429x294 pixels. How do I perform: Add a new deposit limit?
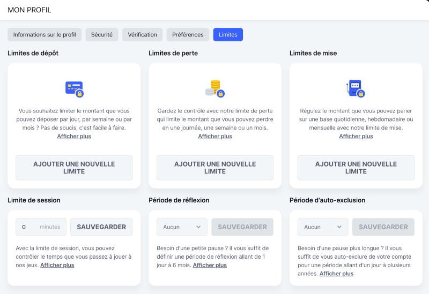coord(74,168)
